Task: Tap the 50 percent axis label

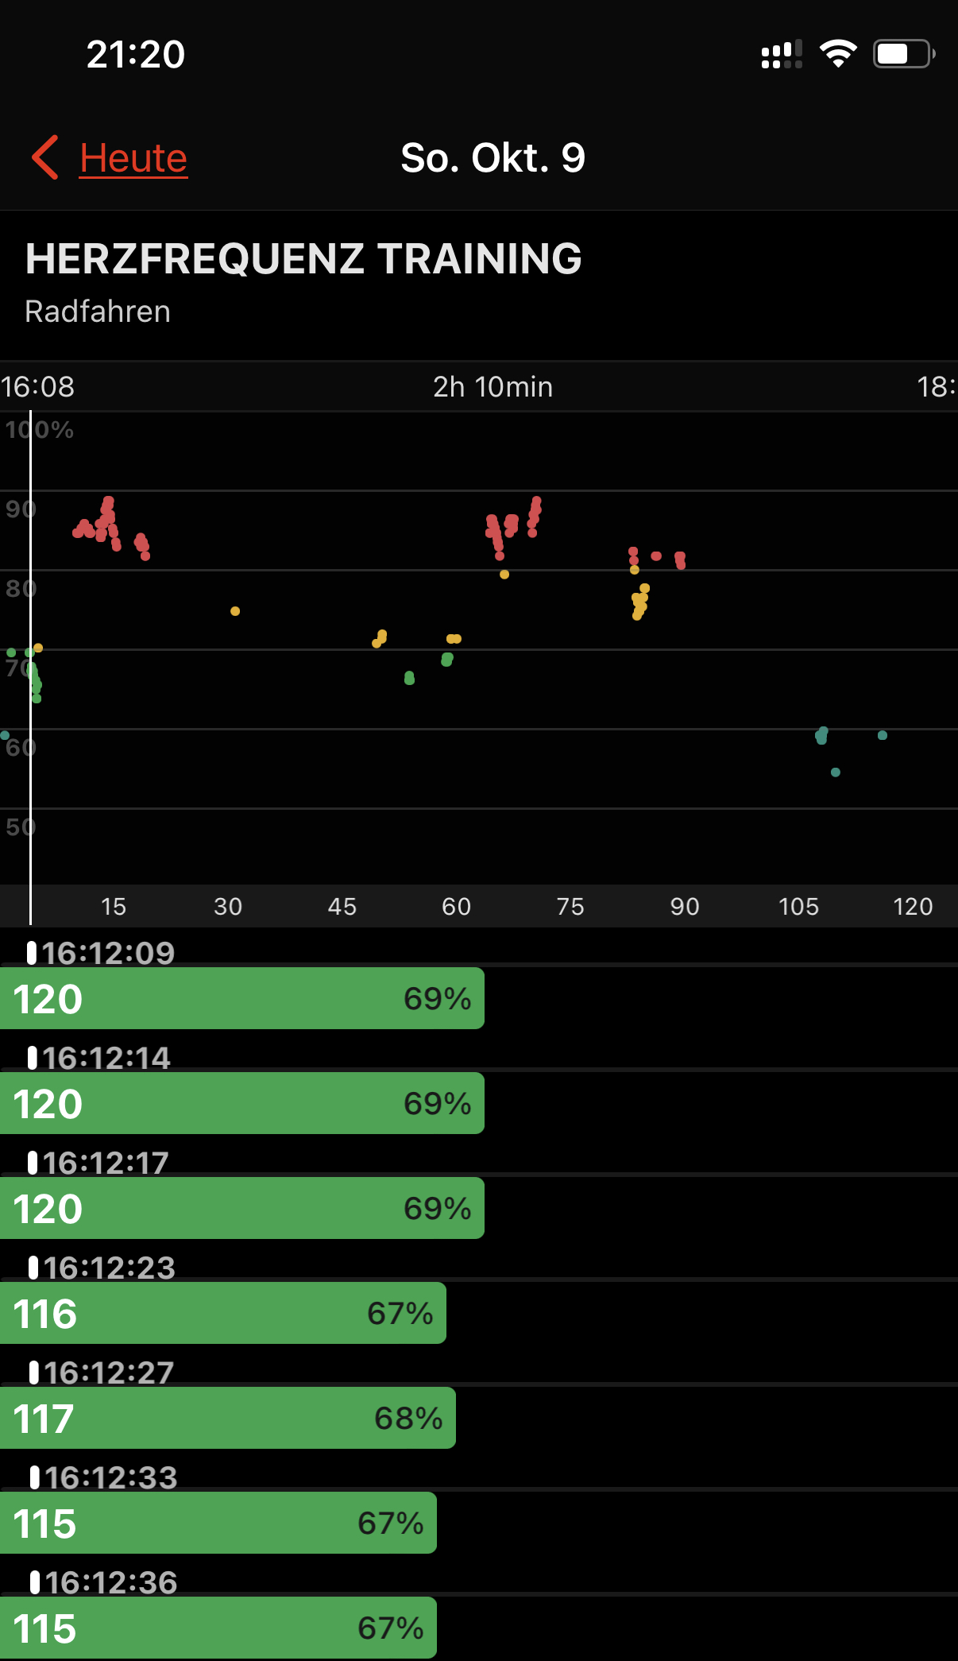Action: coord(21,827)
